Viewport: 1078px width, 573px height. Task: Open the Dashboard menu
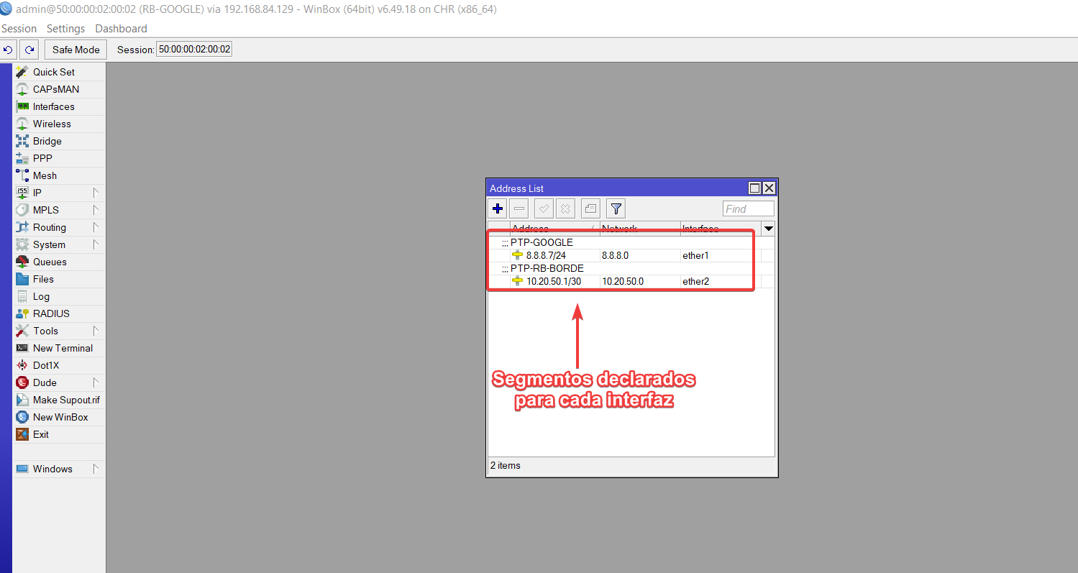click(x=121, y=29)
